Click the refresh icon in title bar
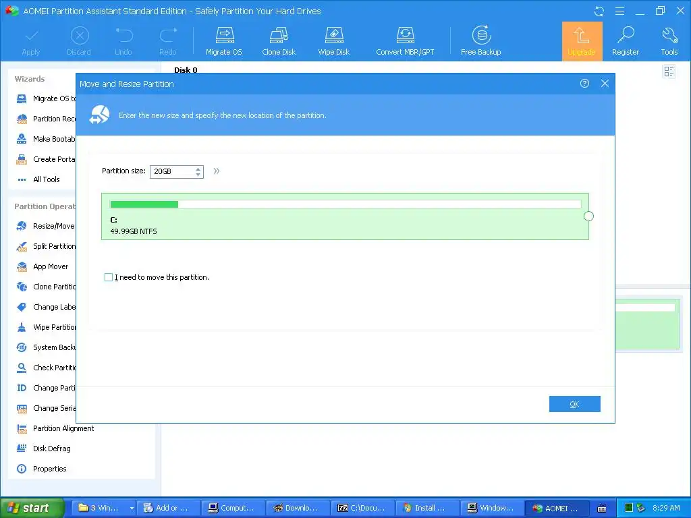 (599, 11)
